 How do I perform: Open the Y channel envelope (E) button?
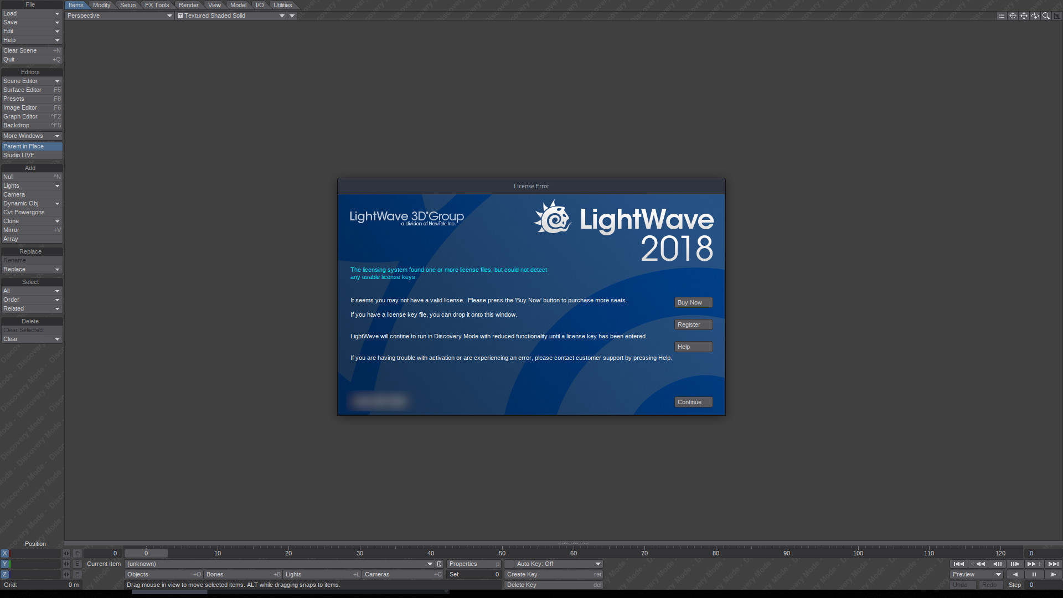point(77,564)
